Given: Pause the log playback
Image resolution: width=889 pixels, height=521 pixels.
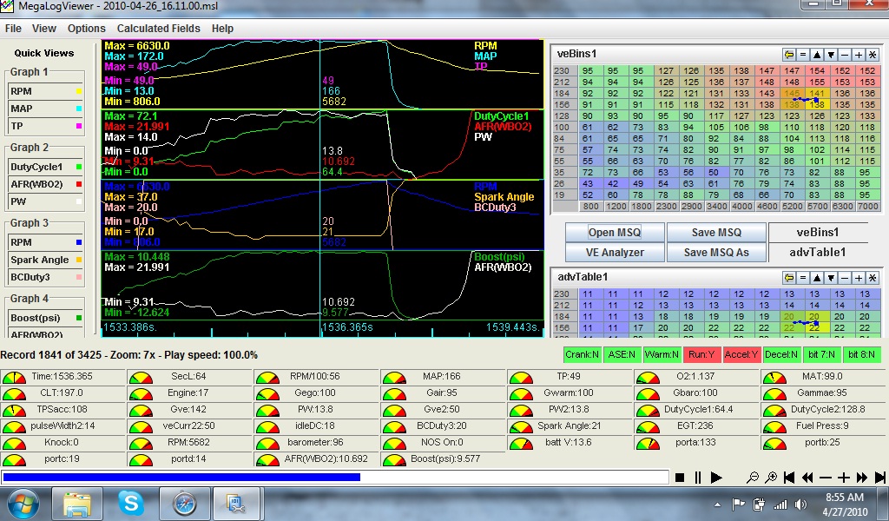Looking at the screenshot, I should coord(698,478).
